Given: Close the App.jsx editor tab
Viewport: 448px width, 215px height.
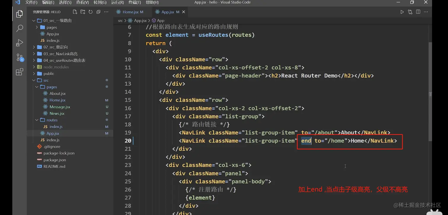Looking at the screenshot, I should [184, 12].
